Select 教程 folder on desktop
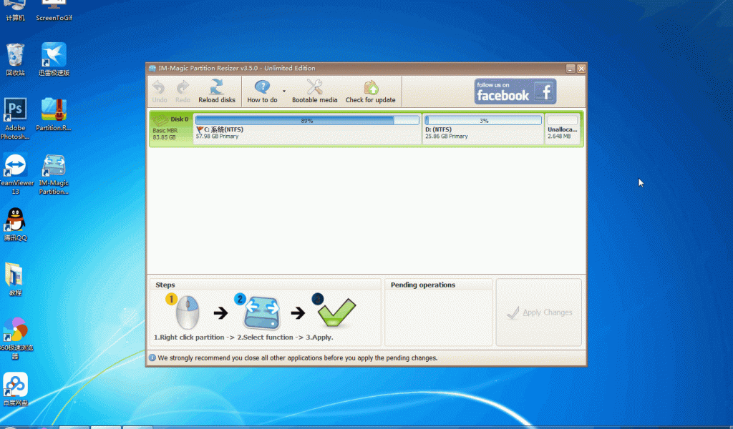Screen dimensions: 733x429 coord(16,279)
